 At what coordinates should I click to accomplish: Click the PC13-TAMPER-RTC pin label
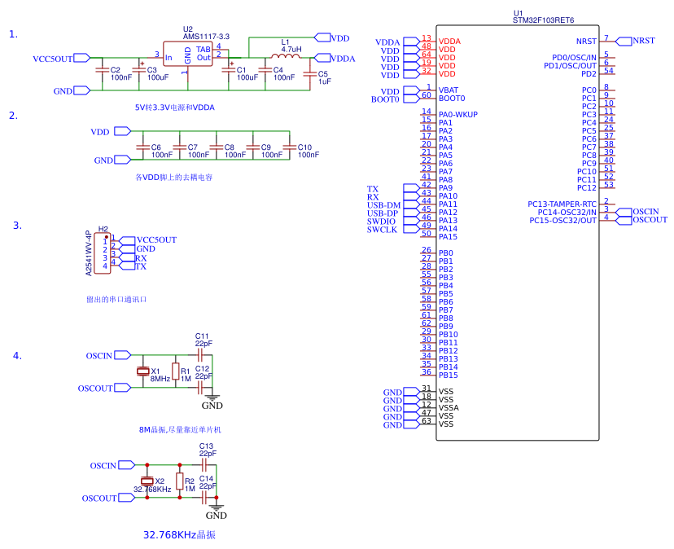click(562, 204)
